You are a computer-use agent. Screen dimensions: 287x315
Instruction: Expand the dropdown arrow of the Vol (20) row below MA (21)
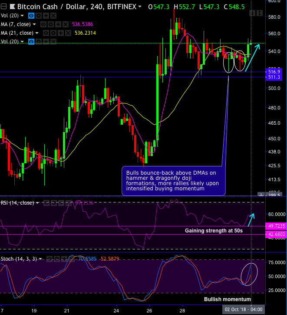pos(22,42)
